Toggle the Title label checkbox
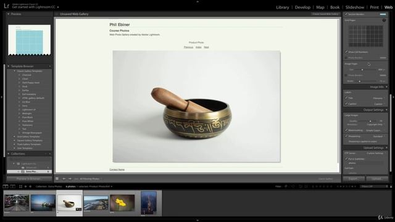Image resolution: width=395 pixels, height=222 pixels. click(346, 98)
